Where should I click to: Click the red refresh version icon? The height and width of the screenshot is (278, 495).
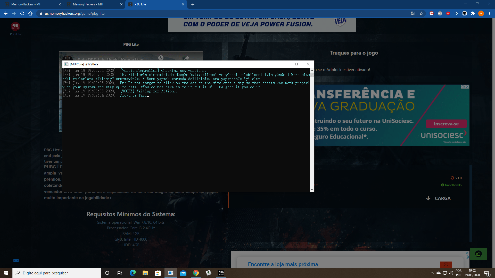(452, 178)
